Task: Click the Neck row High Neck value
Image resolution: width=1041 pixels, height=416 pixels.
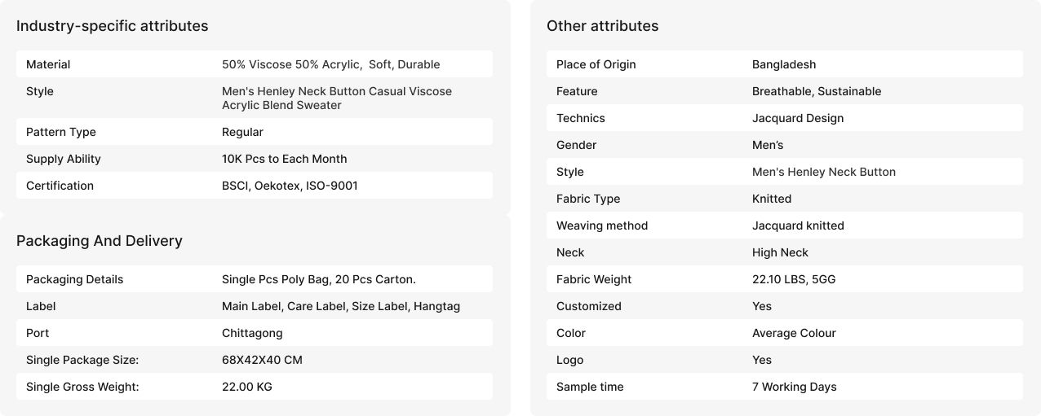Action: coord(780,252)
